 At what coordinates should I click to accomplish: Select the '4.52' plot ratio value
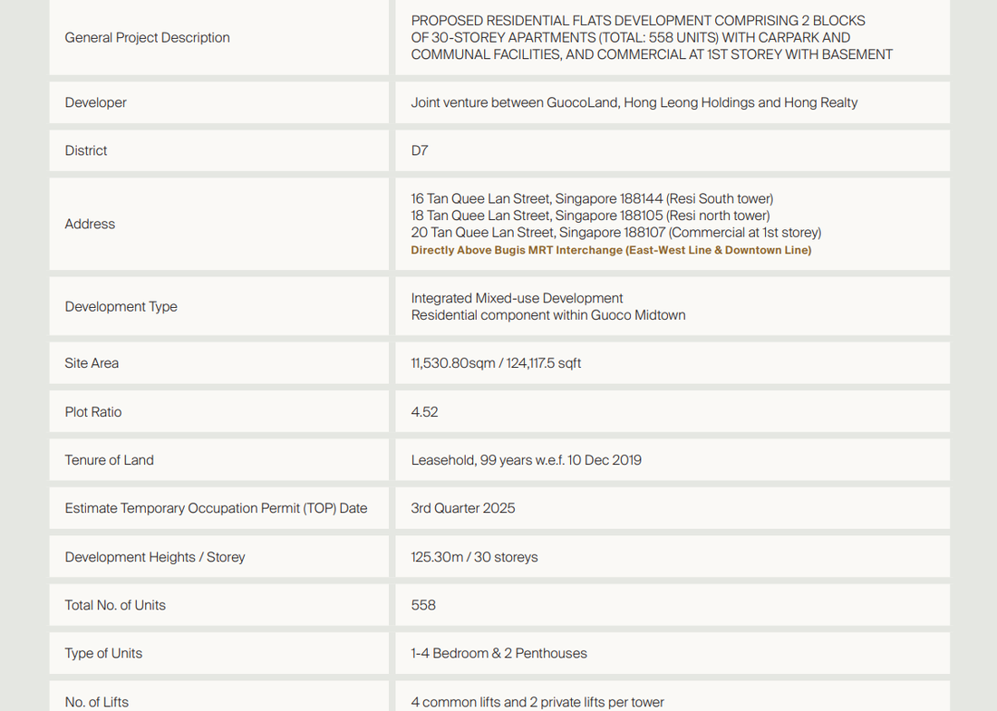[x=424, y=412]
